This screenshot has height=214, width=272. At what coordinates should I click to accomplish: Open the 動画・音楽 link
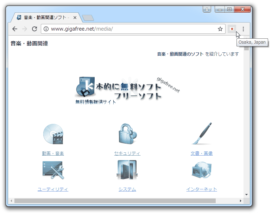(53, 153)
